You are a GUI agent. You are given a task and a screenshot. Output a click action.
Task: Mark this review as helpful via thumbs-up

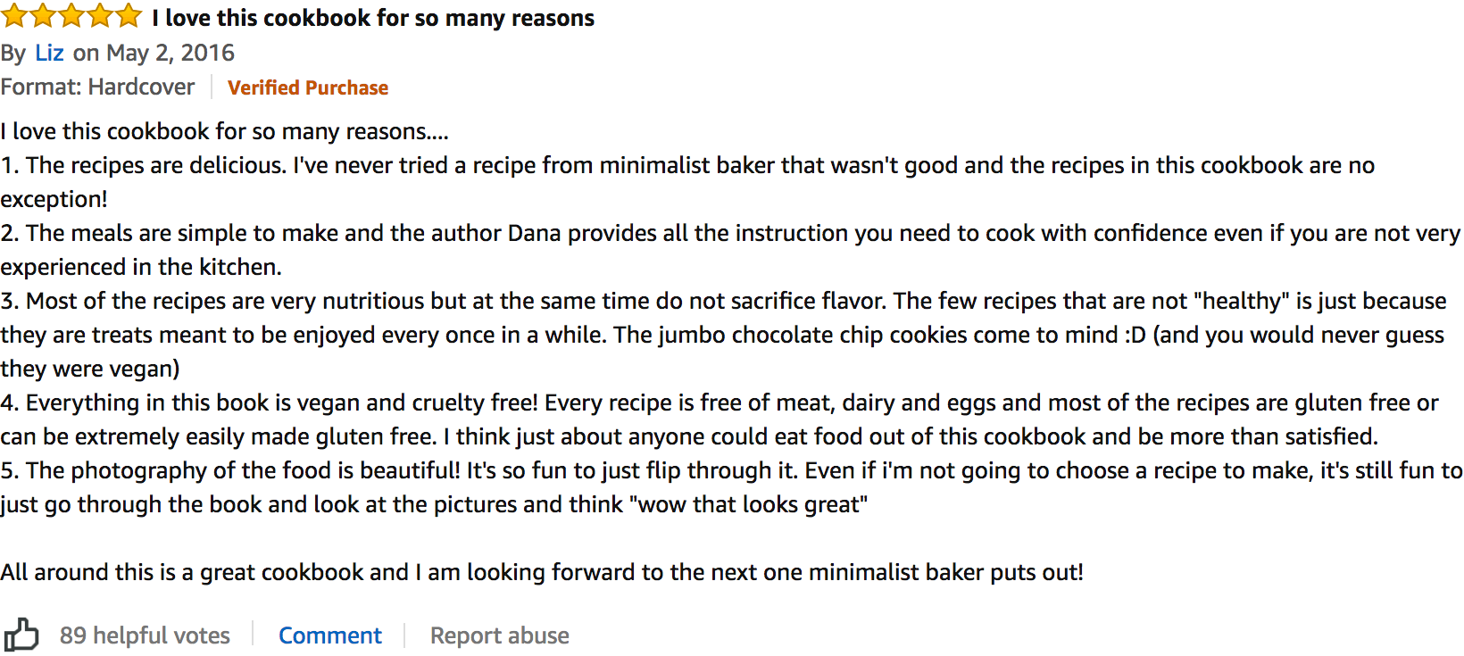pos(21,635)
